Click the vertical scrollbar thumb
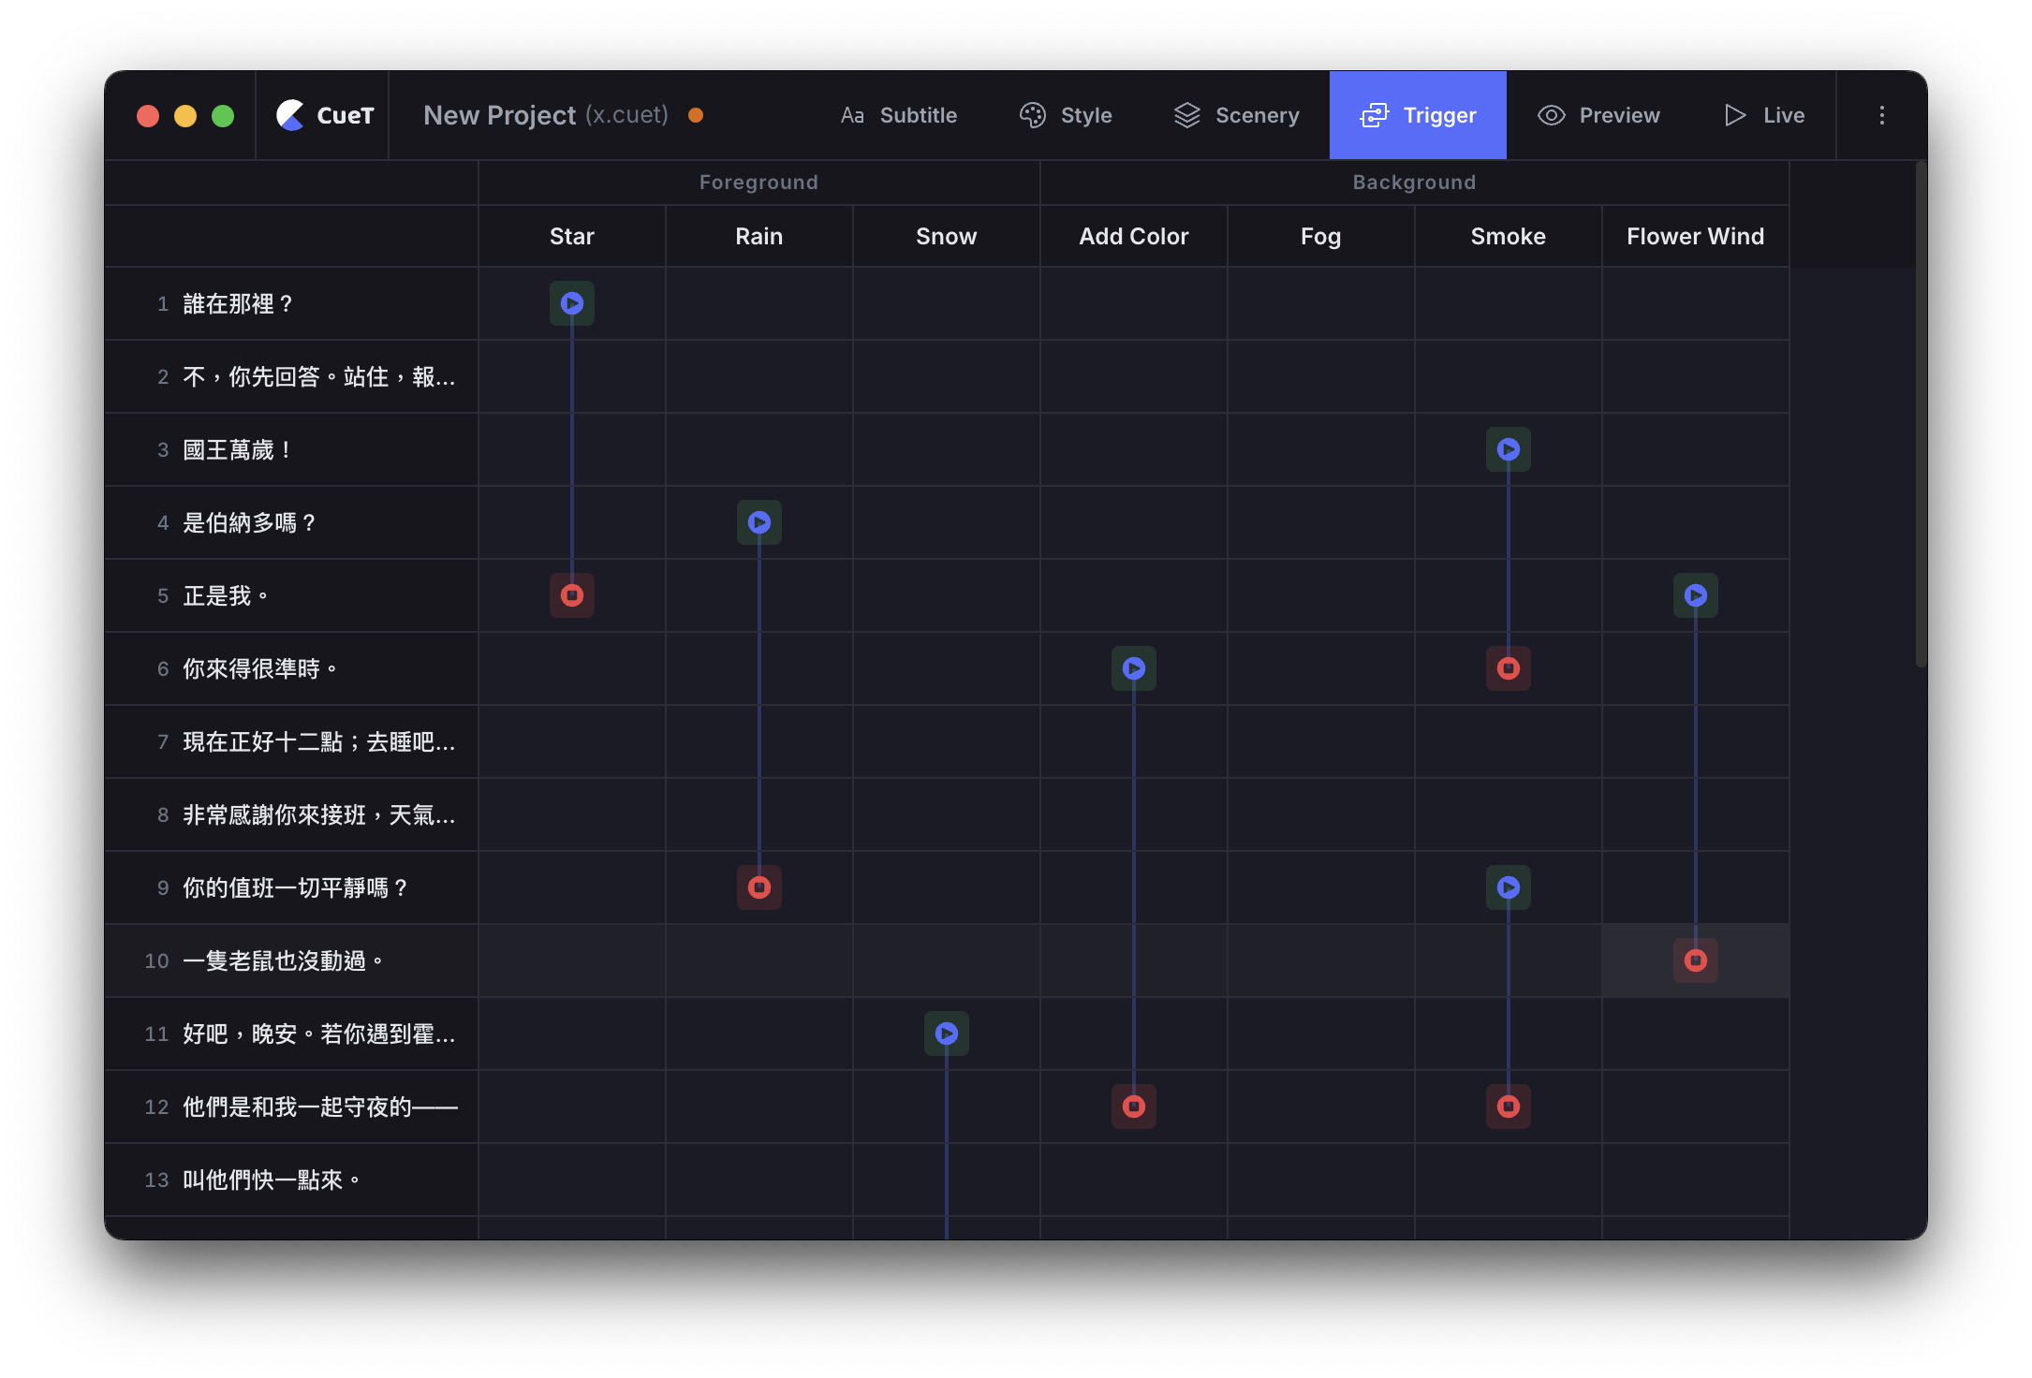Screen dimensions: 2032x1378 1921,412
